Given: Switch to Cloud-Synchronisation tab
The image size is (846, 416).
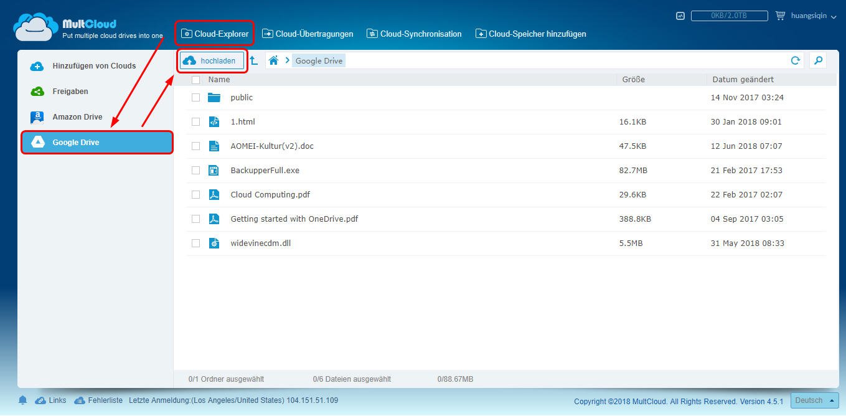Looking at the screenshot, I should tap(415, 34).
